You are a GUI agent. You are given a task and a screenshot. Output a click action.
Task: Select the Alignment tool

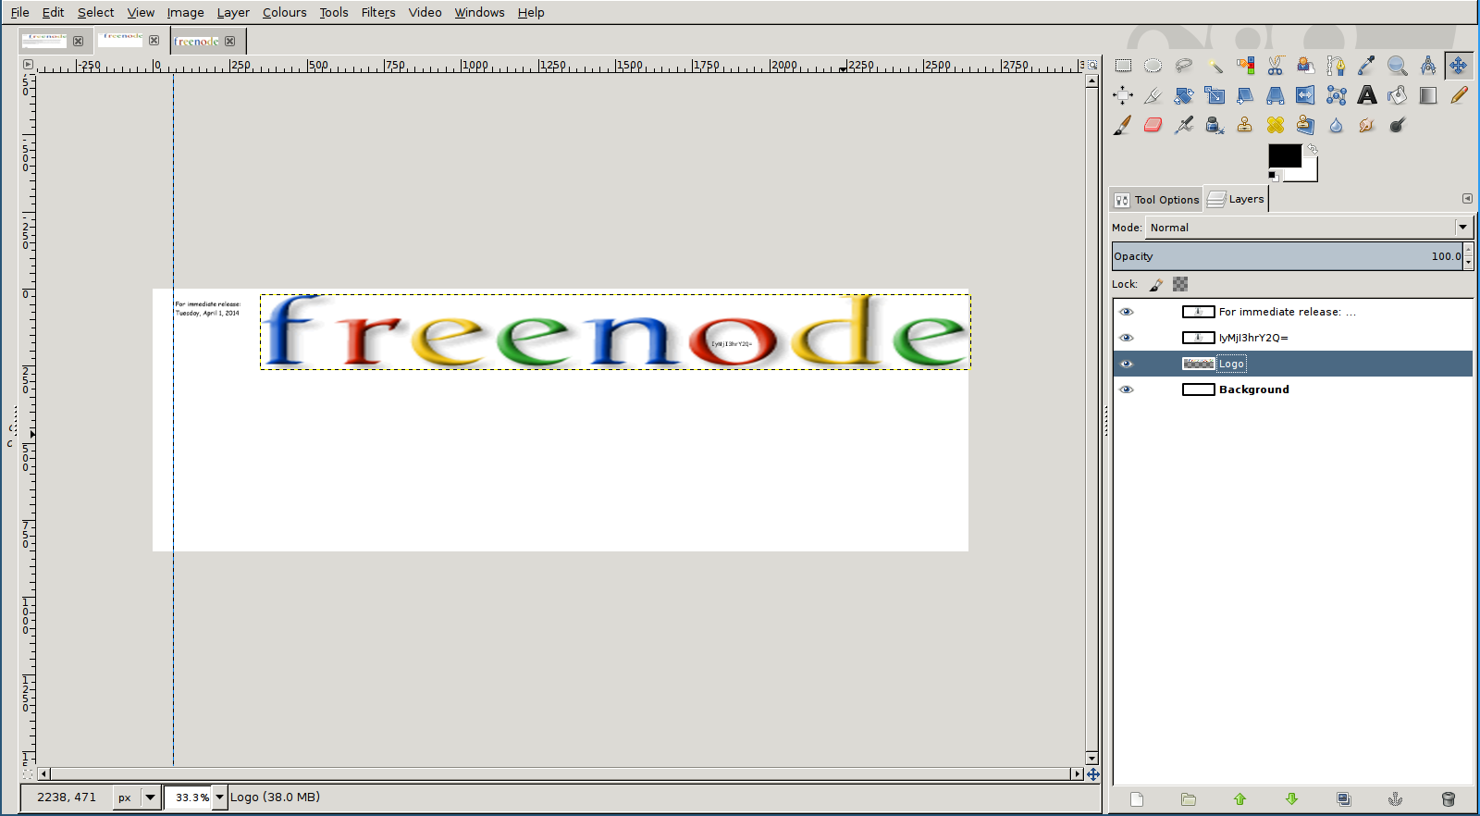tap(1123, 95)
